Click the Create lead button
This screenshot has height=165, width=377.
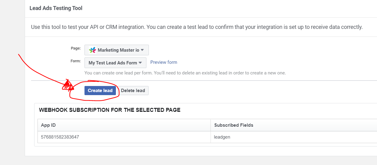point(100,91)
